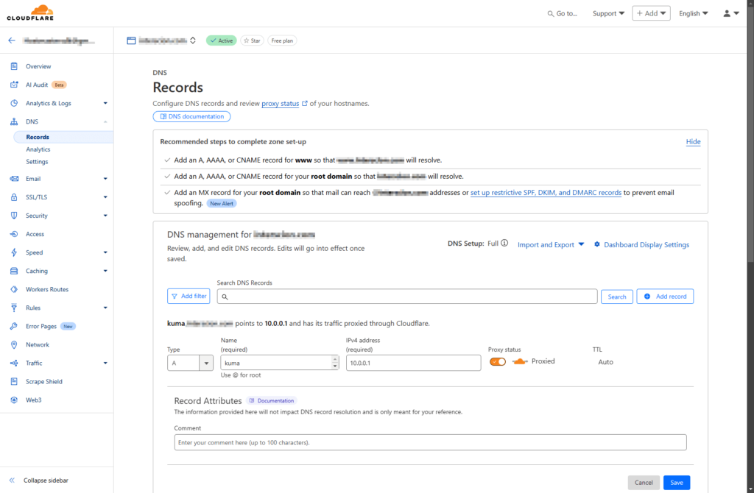This screenshot has width=754, height=493.
Task: Click the collapse sidebar double-chevron icon
Action: click(x=12, y=480)
